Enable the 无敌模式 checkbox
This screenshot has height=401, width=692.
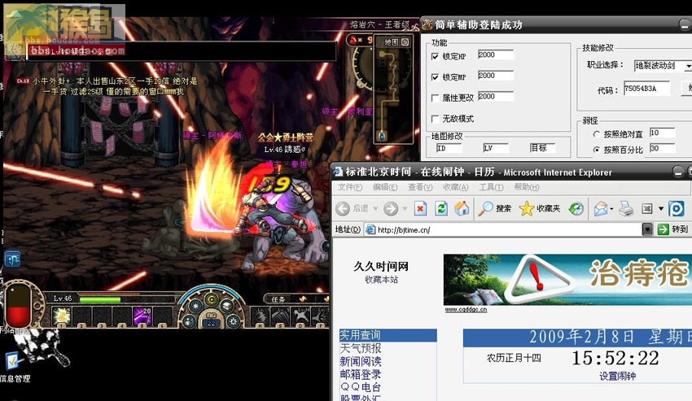(x=436, y=118)
